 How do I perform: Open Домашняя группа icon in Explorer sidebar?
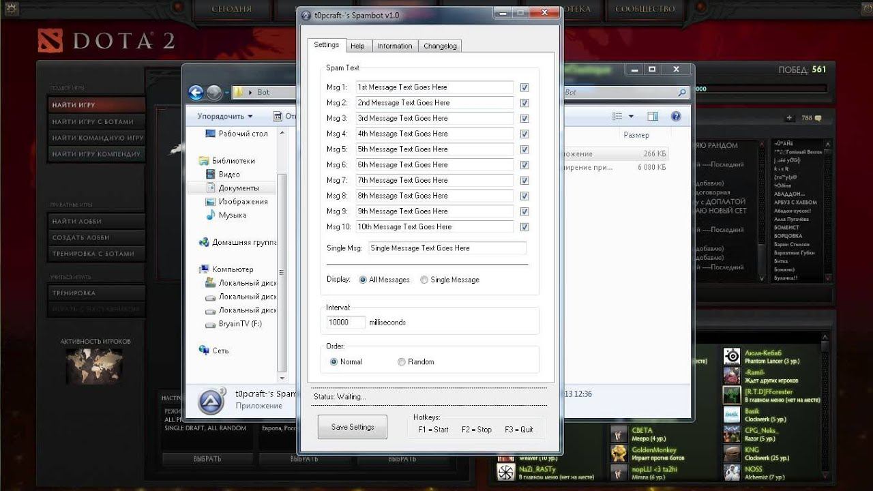(x=203, y=242)
